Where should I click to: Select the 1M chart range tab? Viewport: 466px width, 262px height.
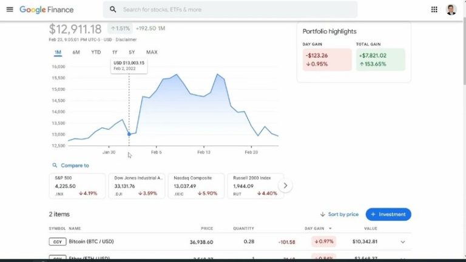(x=58, y=52)
